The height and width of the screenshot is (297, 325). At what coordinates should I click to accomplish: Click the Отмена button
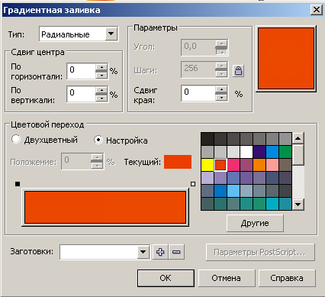tap(227, 278)
